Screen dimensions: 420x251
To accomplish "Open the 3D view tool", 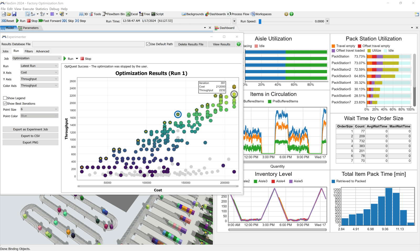I will [x=83, y=14].
